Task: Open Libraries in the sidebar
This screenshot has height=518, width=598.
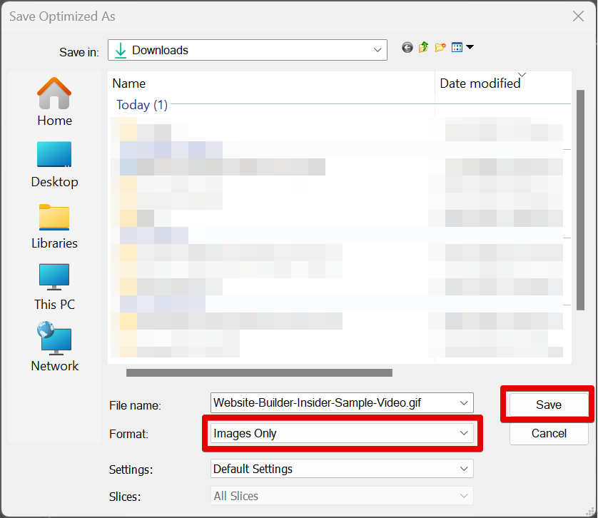Action: pyautogui.click(x=54, y=225)
